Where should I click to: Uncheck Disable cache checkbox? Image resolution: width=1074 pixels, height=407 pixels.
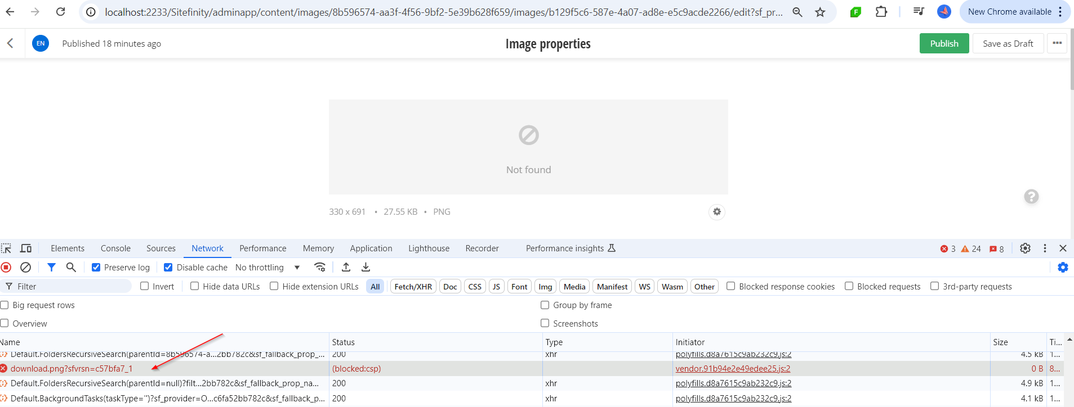click(x=168, y=268)
